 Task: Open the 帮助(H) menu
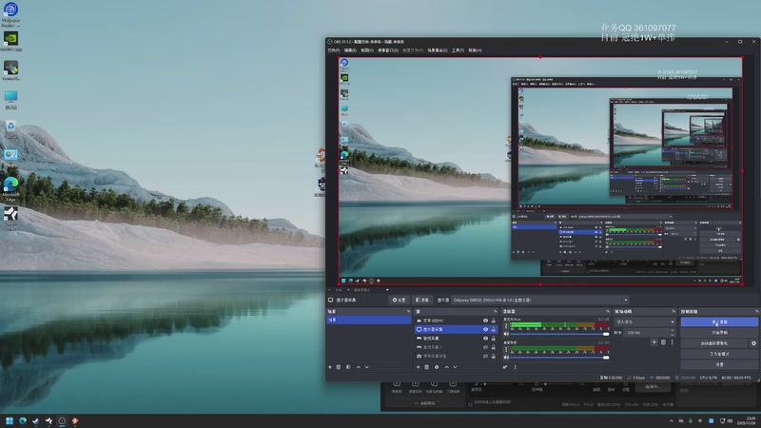point(475,50)
